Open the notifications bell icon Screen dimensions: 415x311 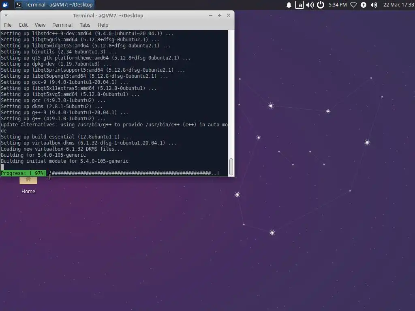(x=289, y=5)
